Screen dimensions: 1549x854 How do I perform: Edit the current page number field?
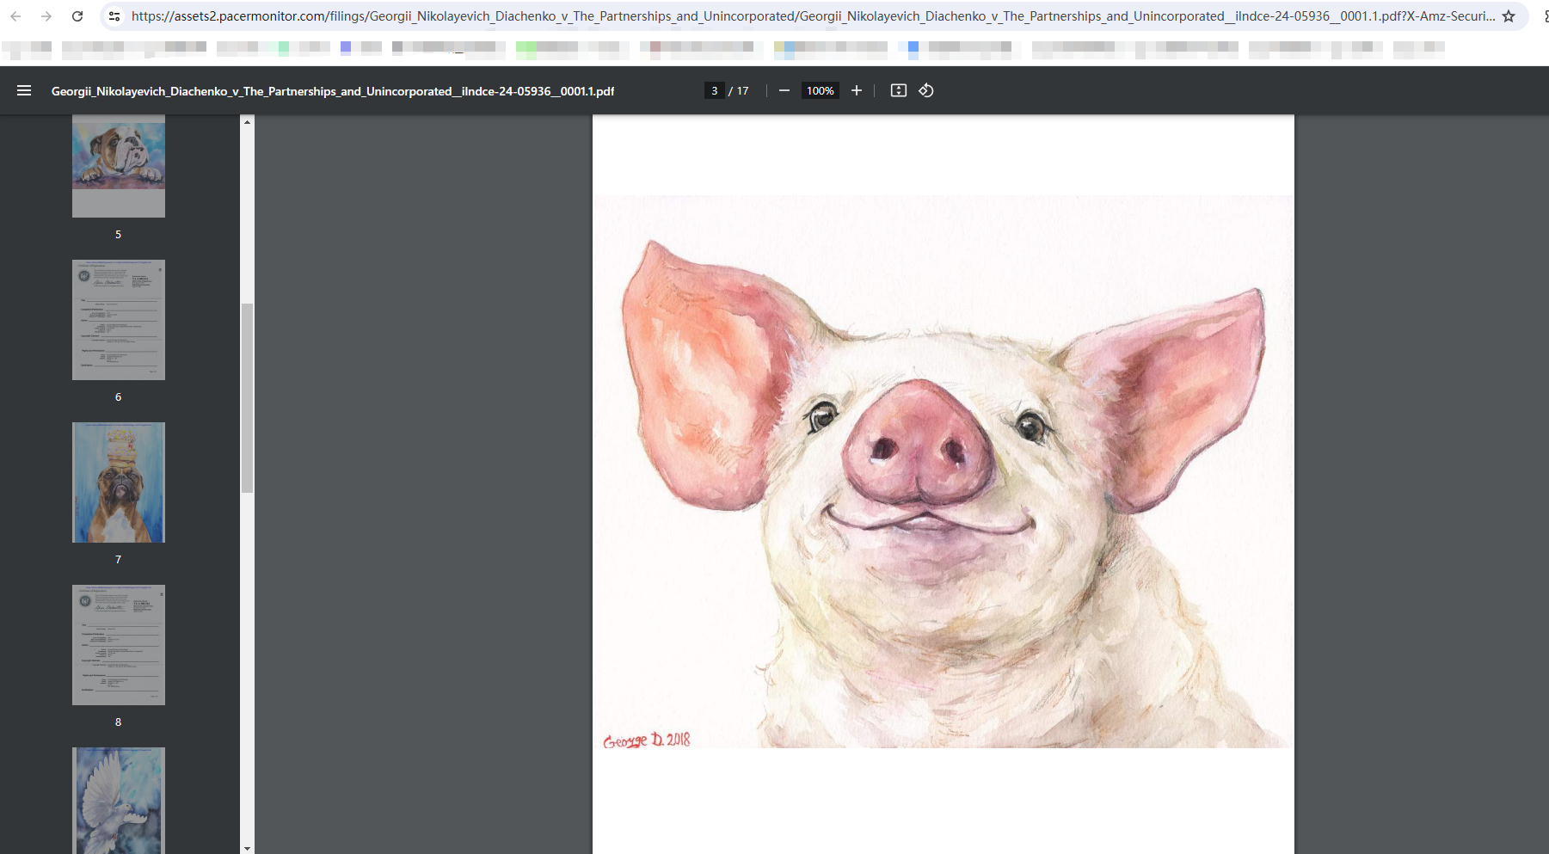pyautogui.click(x=714, y=90)
